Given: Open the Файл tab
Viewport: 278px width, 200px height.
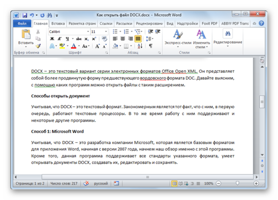Looking at the screenshot, I should 22,24.
